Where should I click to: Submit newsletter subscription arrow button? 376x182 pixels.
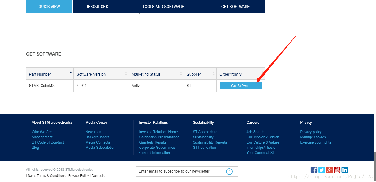229,172
